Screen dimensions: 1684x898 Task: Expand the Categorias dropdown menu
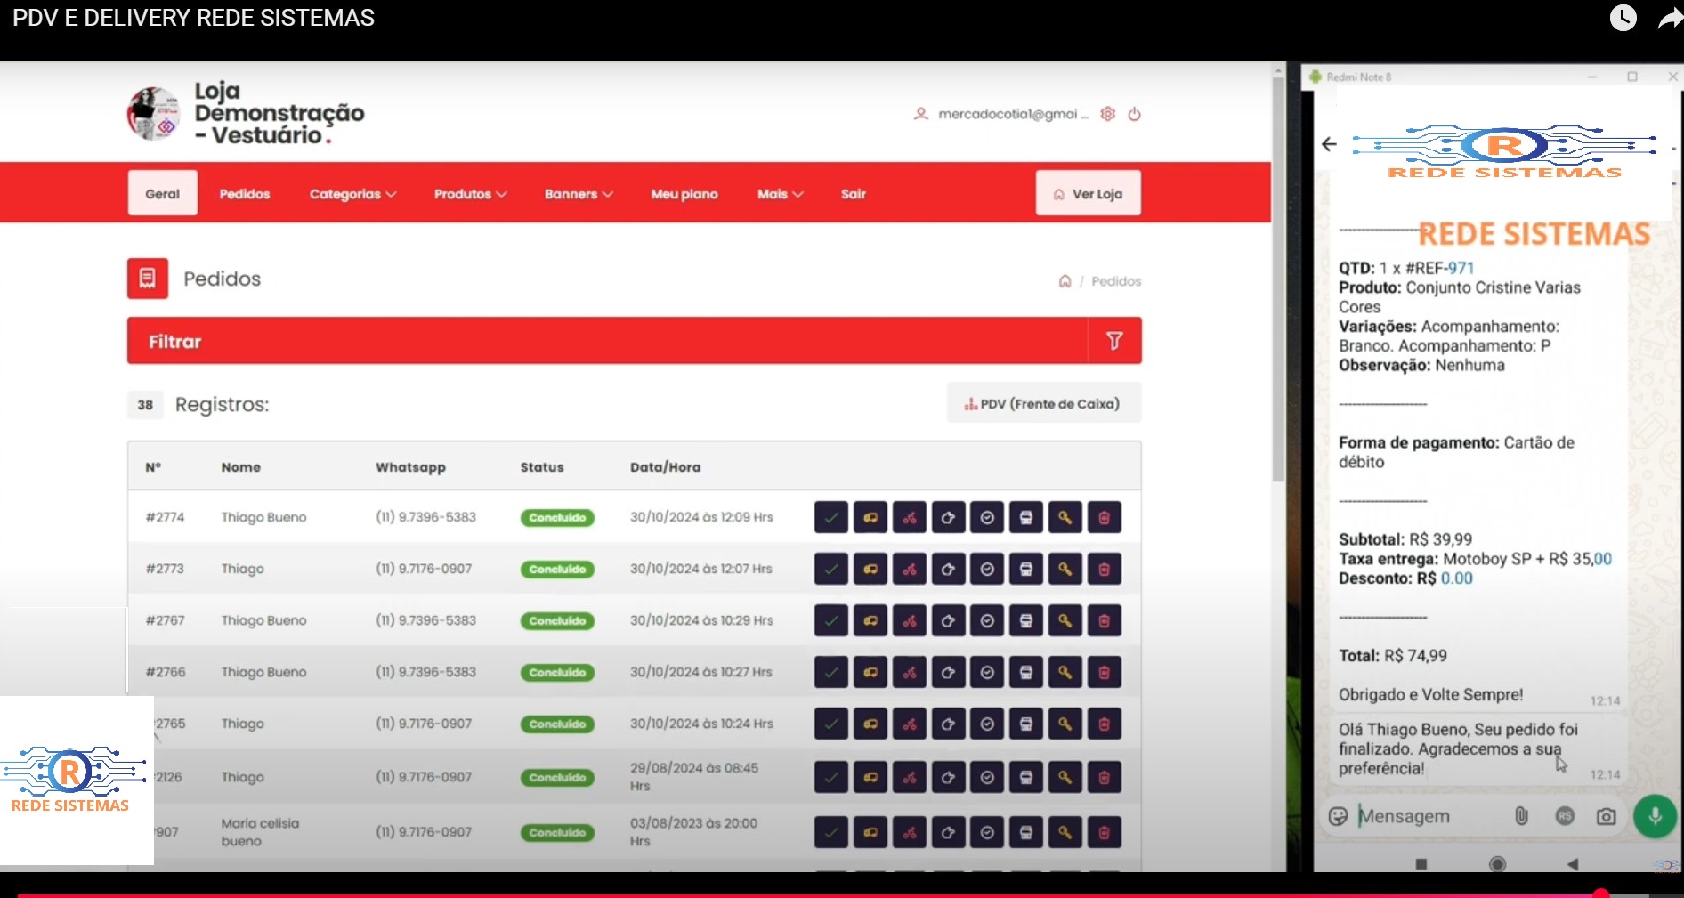point(352,194)
